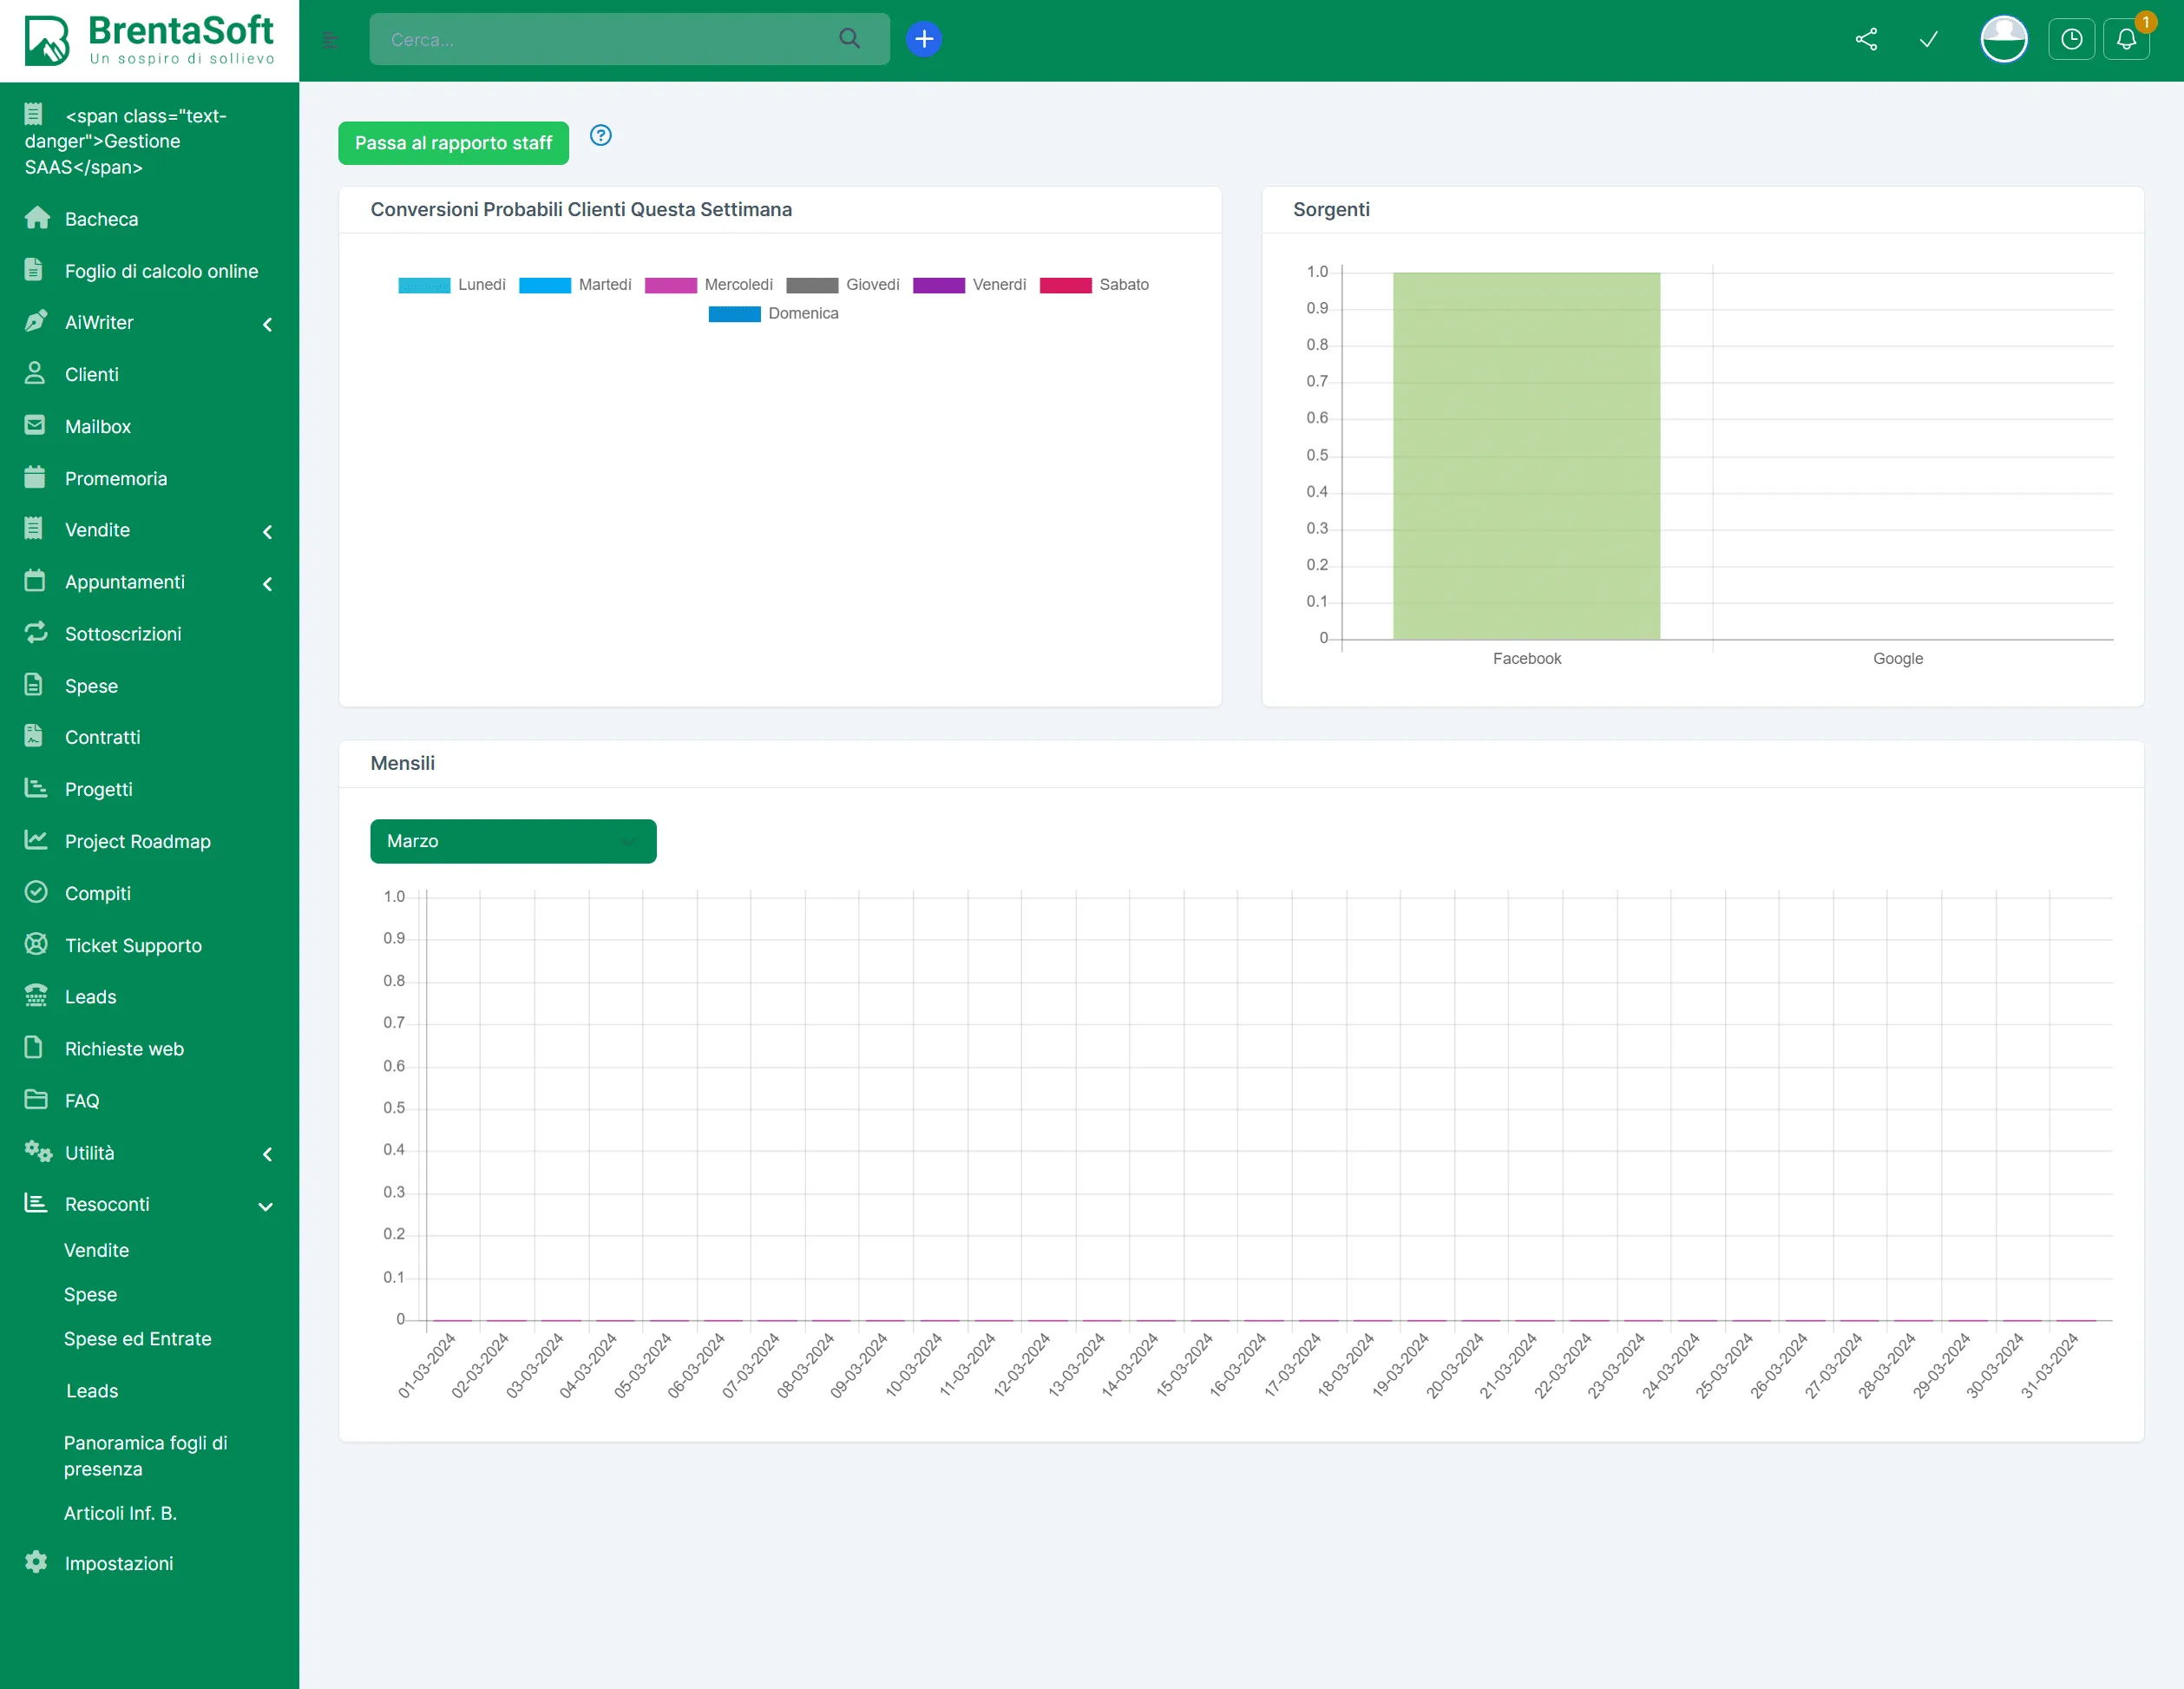The image size is (2184, 1689).
Task: Click the Progetti chart icon
Action: (36, 788)
